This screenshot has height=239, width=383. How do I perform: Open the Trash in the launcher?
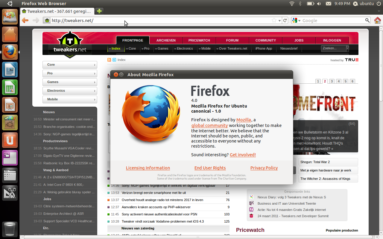[10, 229]
